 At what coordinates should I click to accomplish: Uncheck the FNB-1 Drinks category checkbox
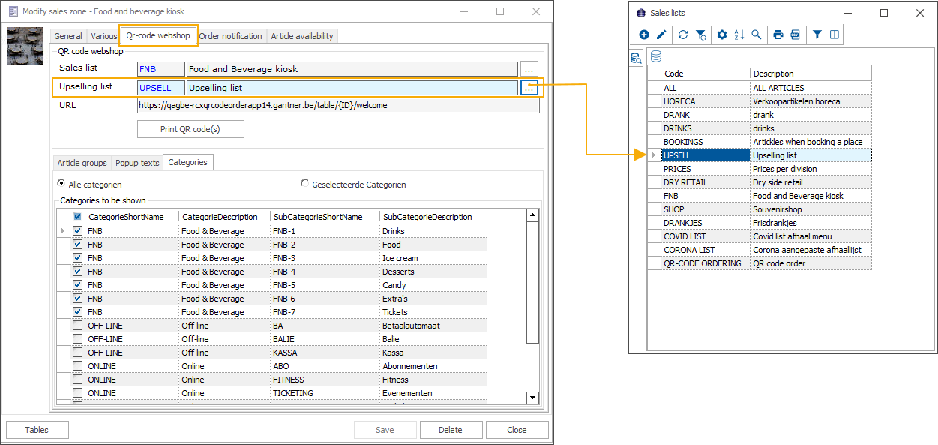(x=78, y=231)
